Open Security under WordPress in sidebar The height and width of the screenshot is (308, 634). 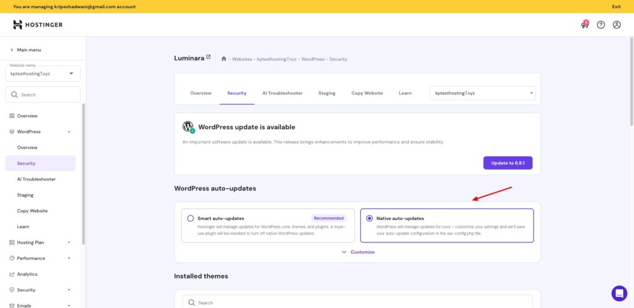point(40,163)
